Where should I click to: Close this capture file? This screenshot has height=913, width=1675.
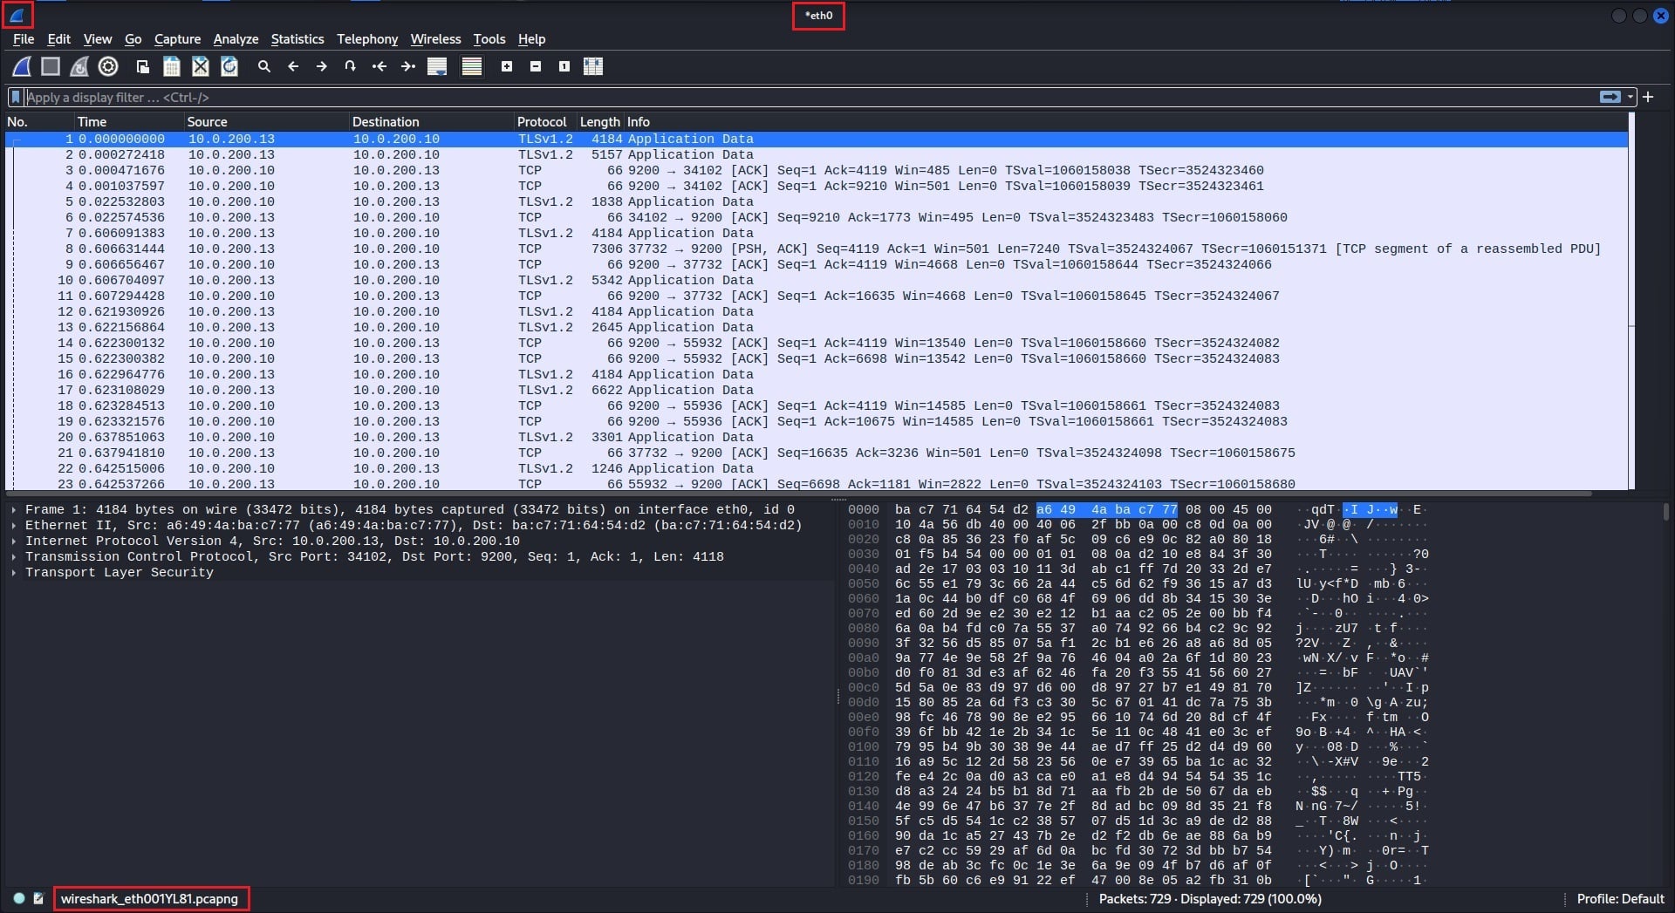(201, 66)
